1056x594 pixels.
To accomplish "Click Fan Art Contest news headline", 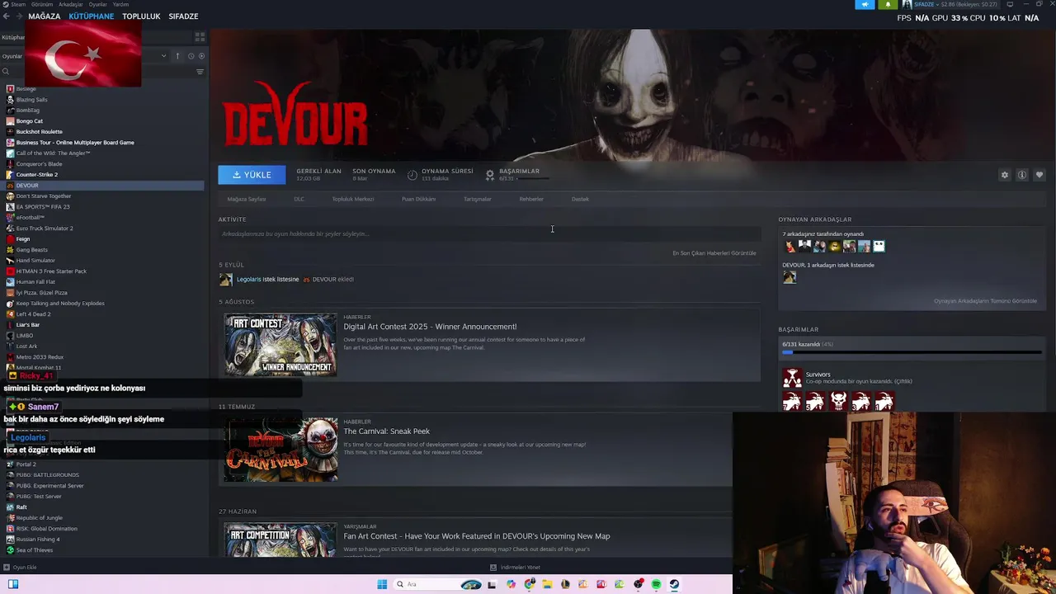I will tap(476, 536).
